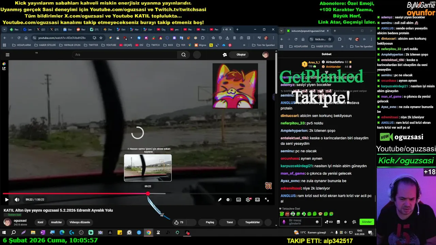436x245 pixels.
Task: Open emoji picker in Kick chat input
Action: pyautogui.click(x=317, y=222)
